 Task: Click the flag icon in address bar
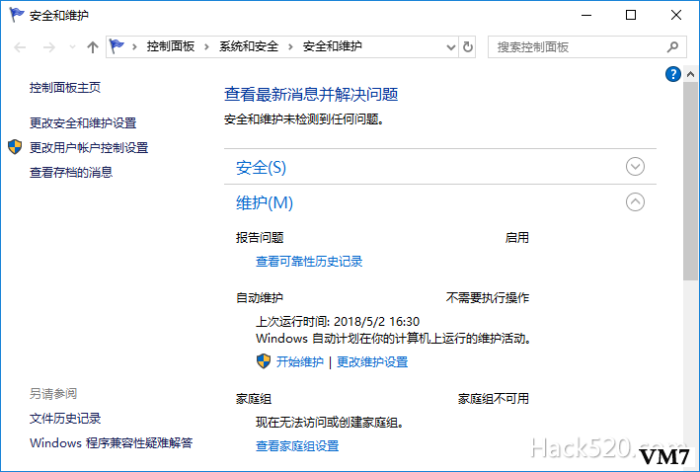coord(117,46)
